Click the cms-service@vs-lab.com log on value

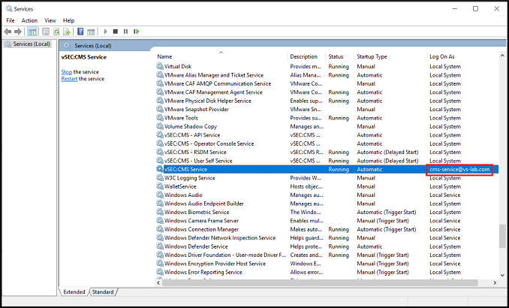coord(459,169)
